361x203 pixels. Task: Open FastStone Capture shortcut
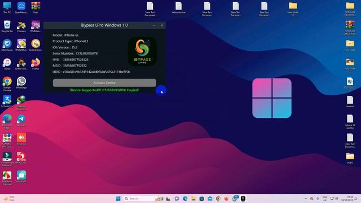tap(7, 178)
